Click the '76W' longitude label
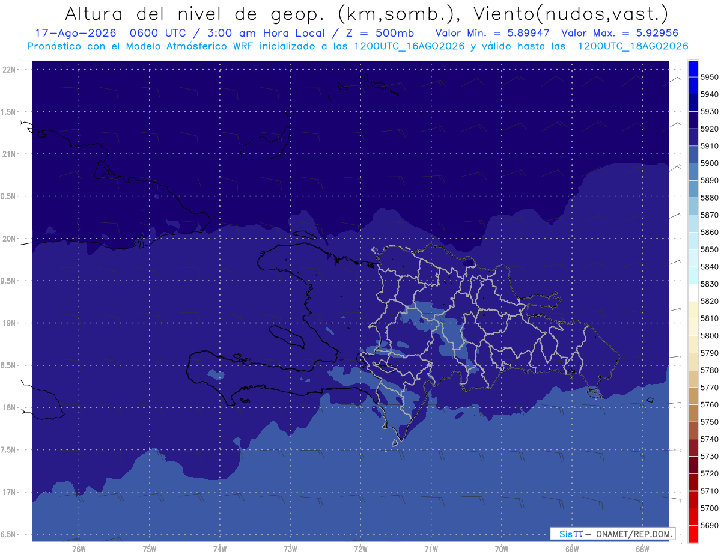The height and width of the screenshot is (557, 721). (x=79, y=549)
